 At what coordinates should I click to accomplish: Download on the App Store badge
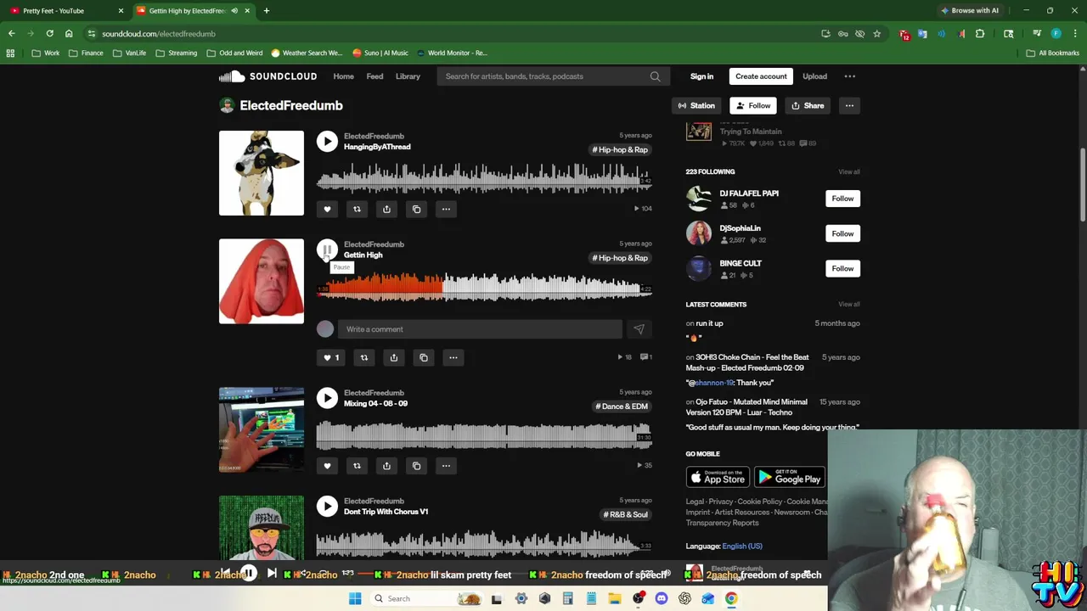click(718, 479)
